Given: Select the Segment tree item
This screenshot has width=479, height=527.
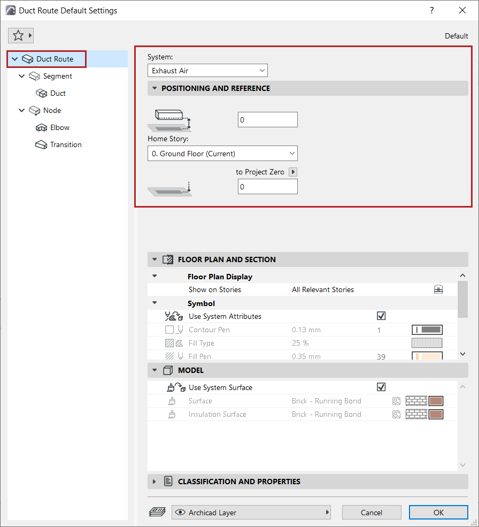Looking at the screenshot, I should (57, 77).
